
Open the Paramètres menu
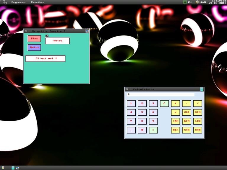37,2
